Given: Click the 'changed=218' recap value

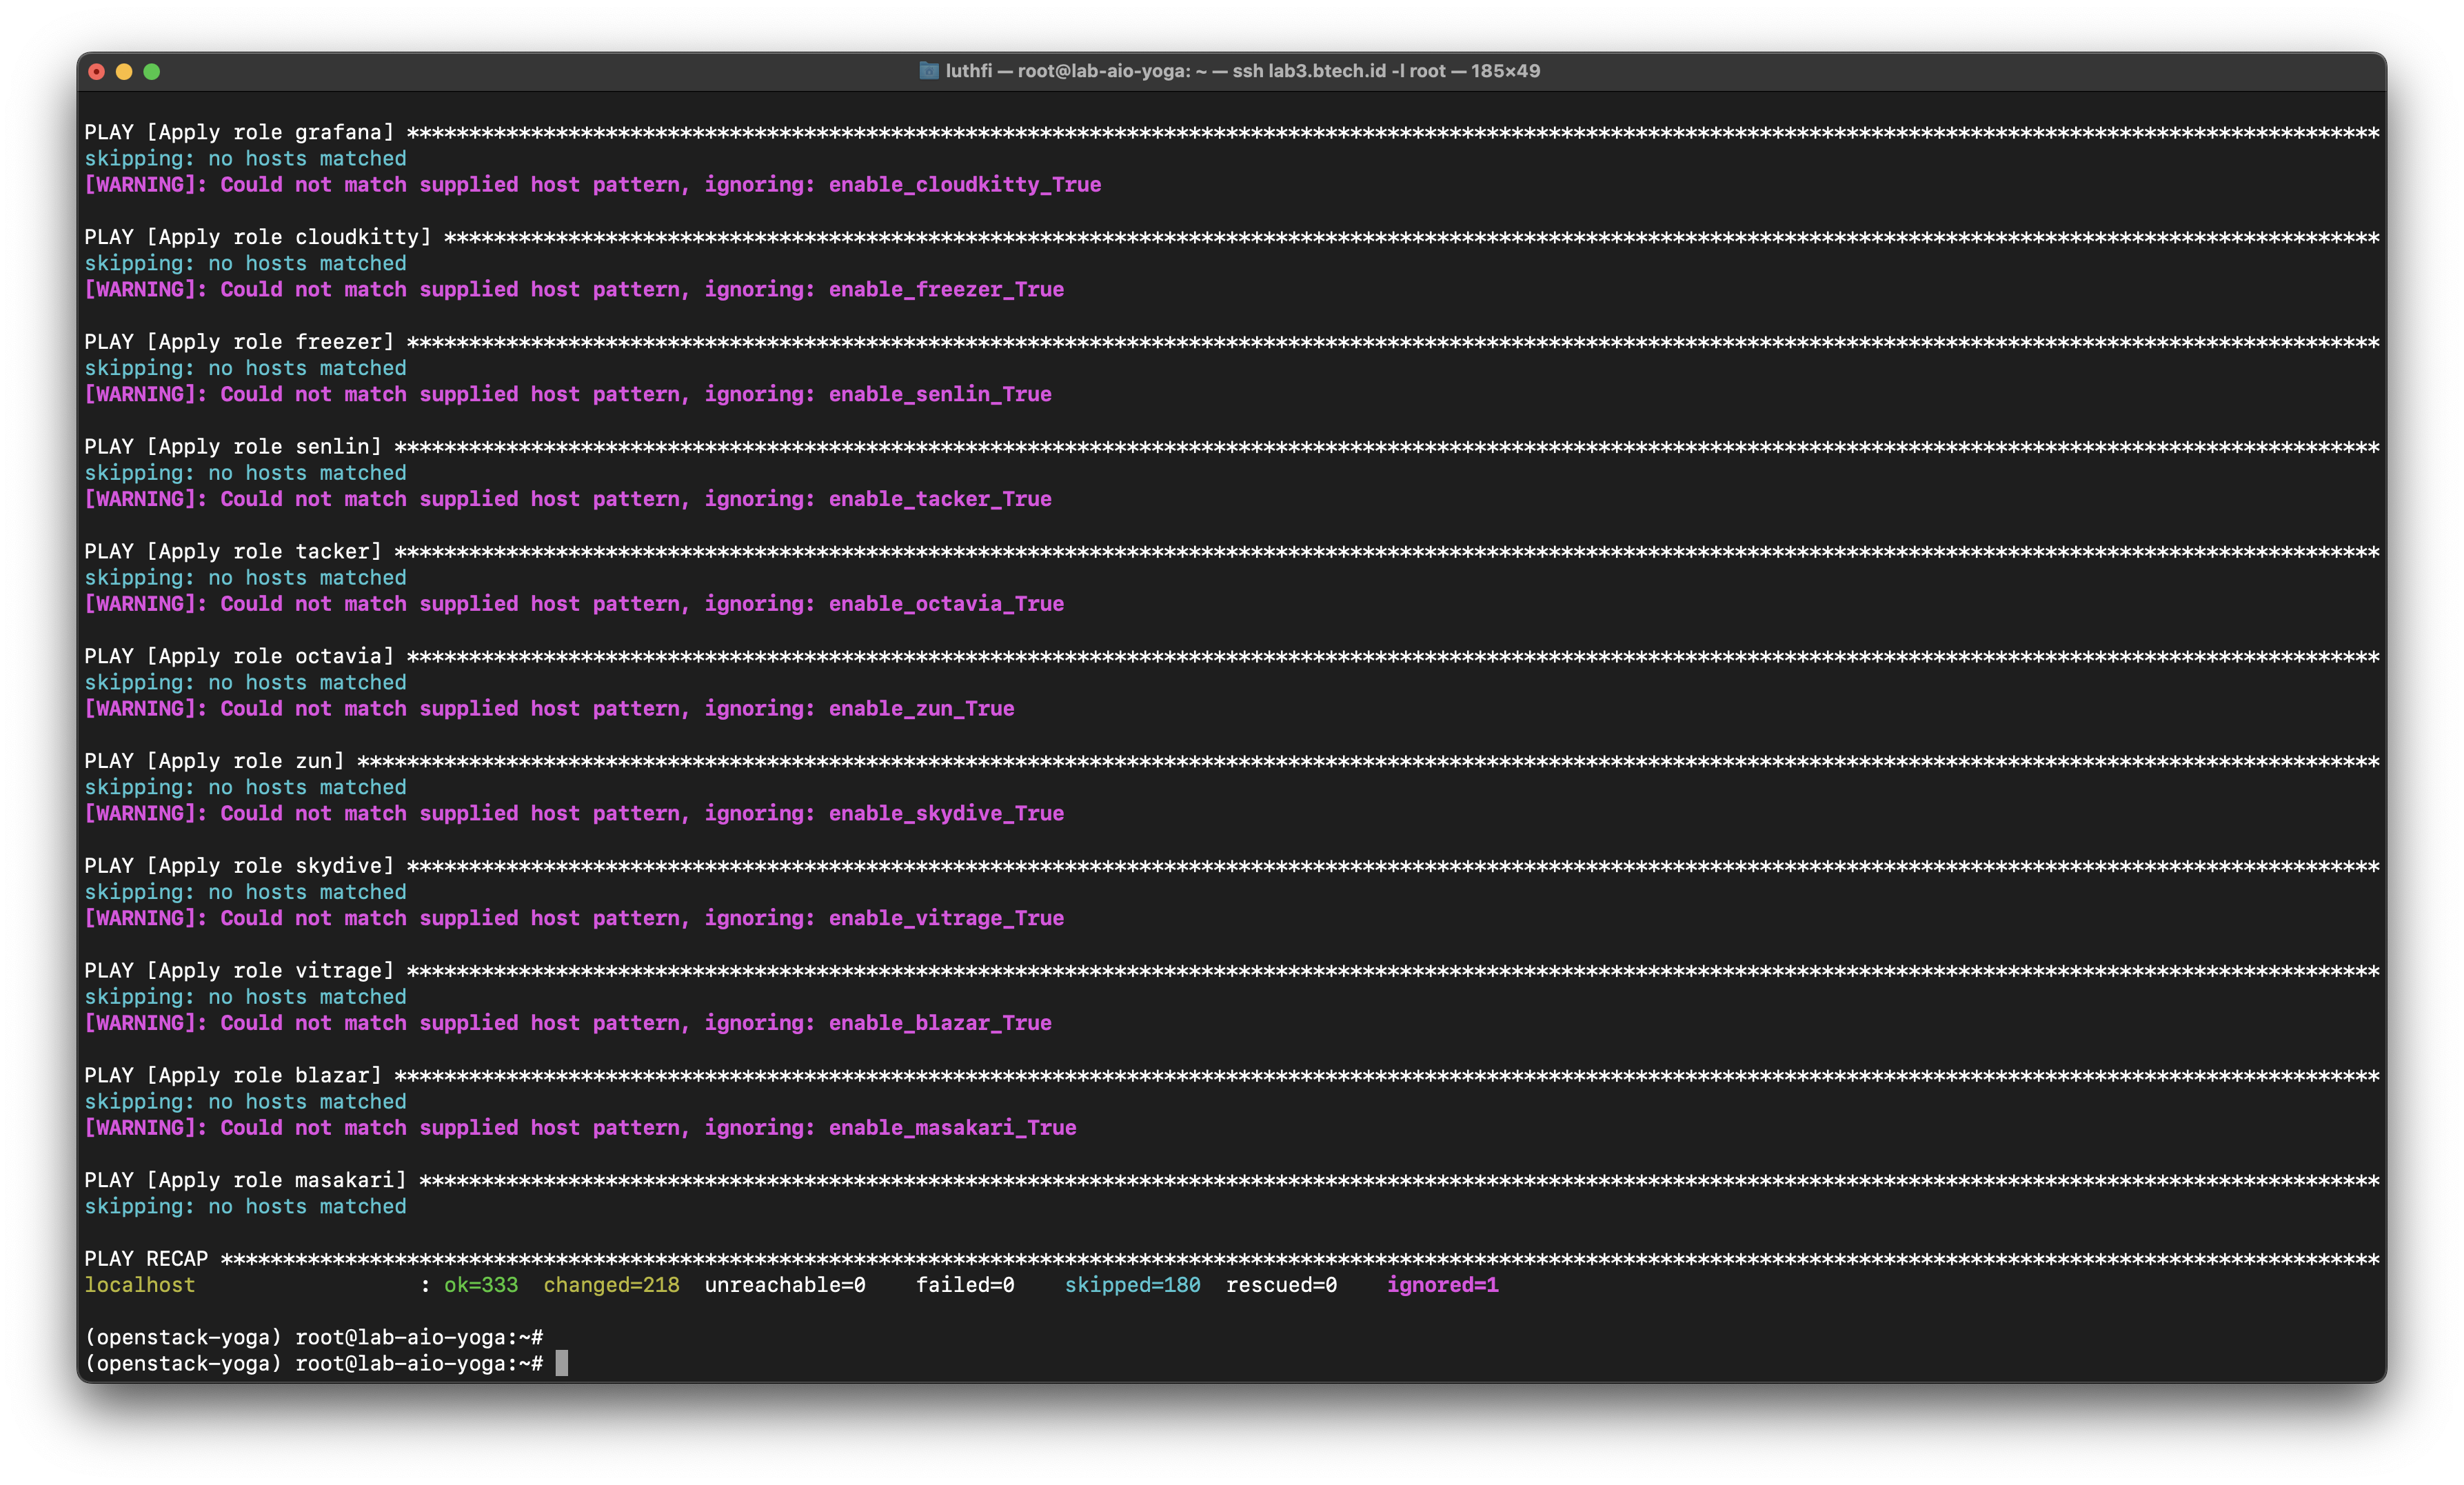Looking at the screenshot, I should pyautogui.click(x=611, y=1284).
